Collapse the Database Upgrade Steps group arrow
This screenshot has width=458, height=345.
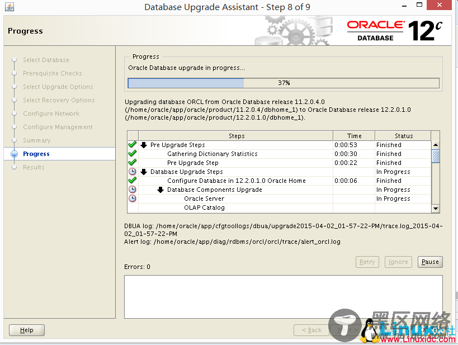click(x=143, y=172)
